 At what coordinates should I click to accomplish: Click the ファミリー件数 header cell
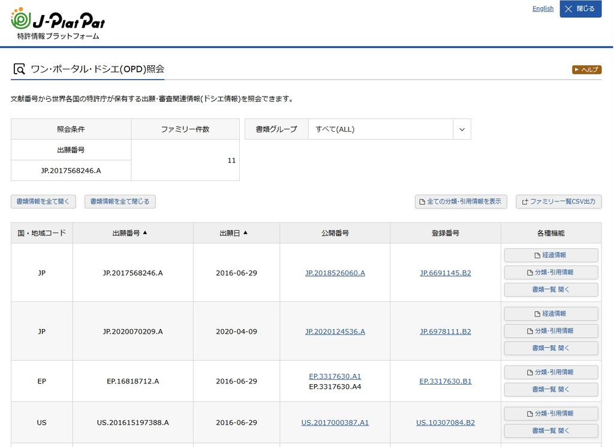coord(185,129)
